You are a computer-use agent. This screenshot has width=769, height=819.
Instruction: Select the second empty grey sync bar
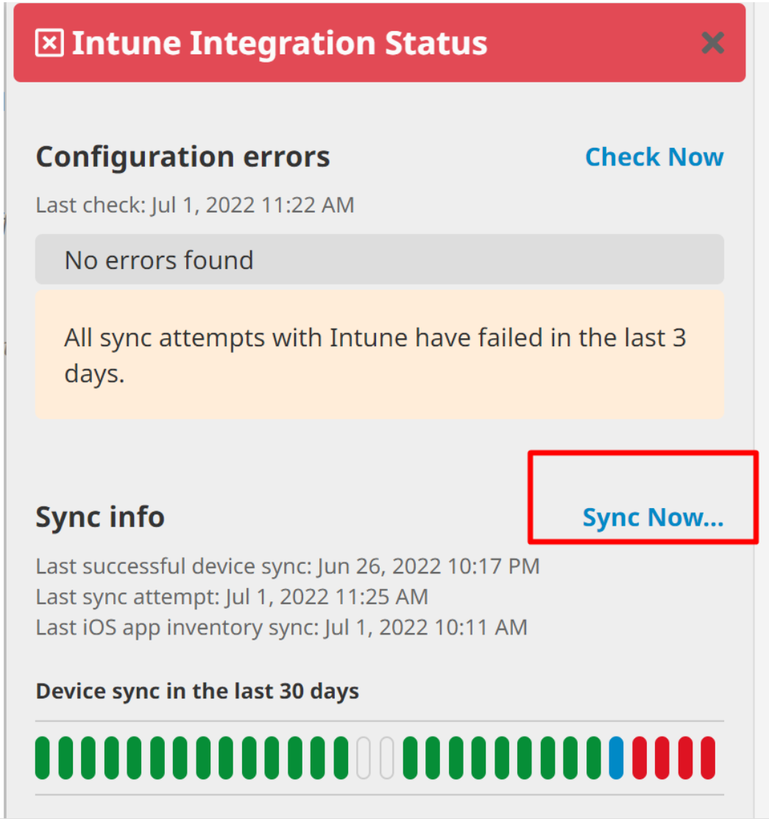coord(386,758)
